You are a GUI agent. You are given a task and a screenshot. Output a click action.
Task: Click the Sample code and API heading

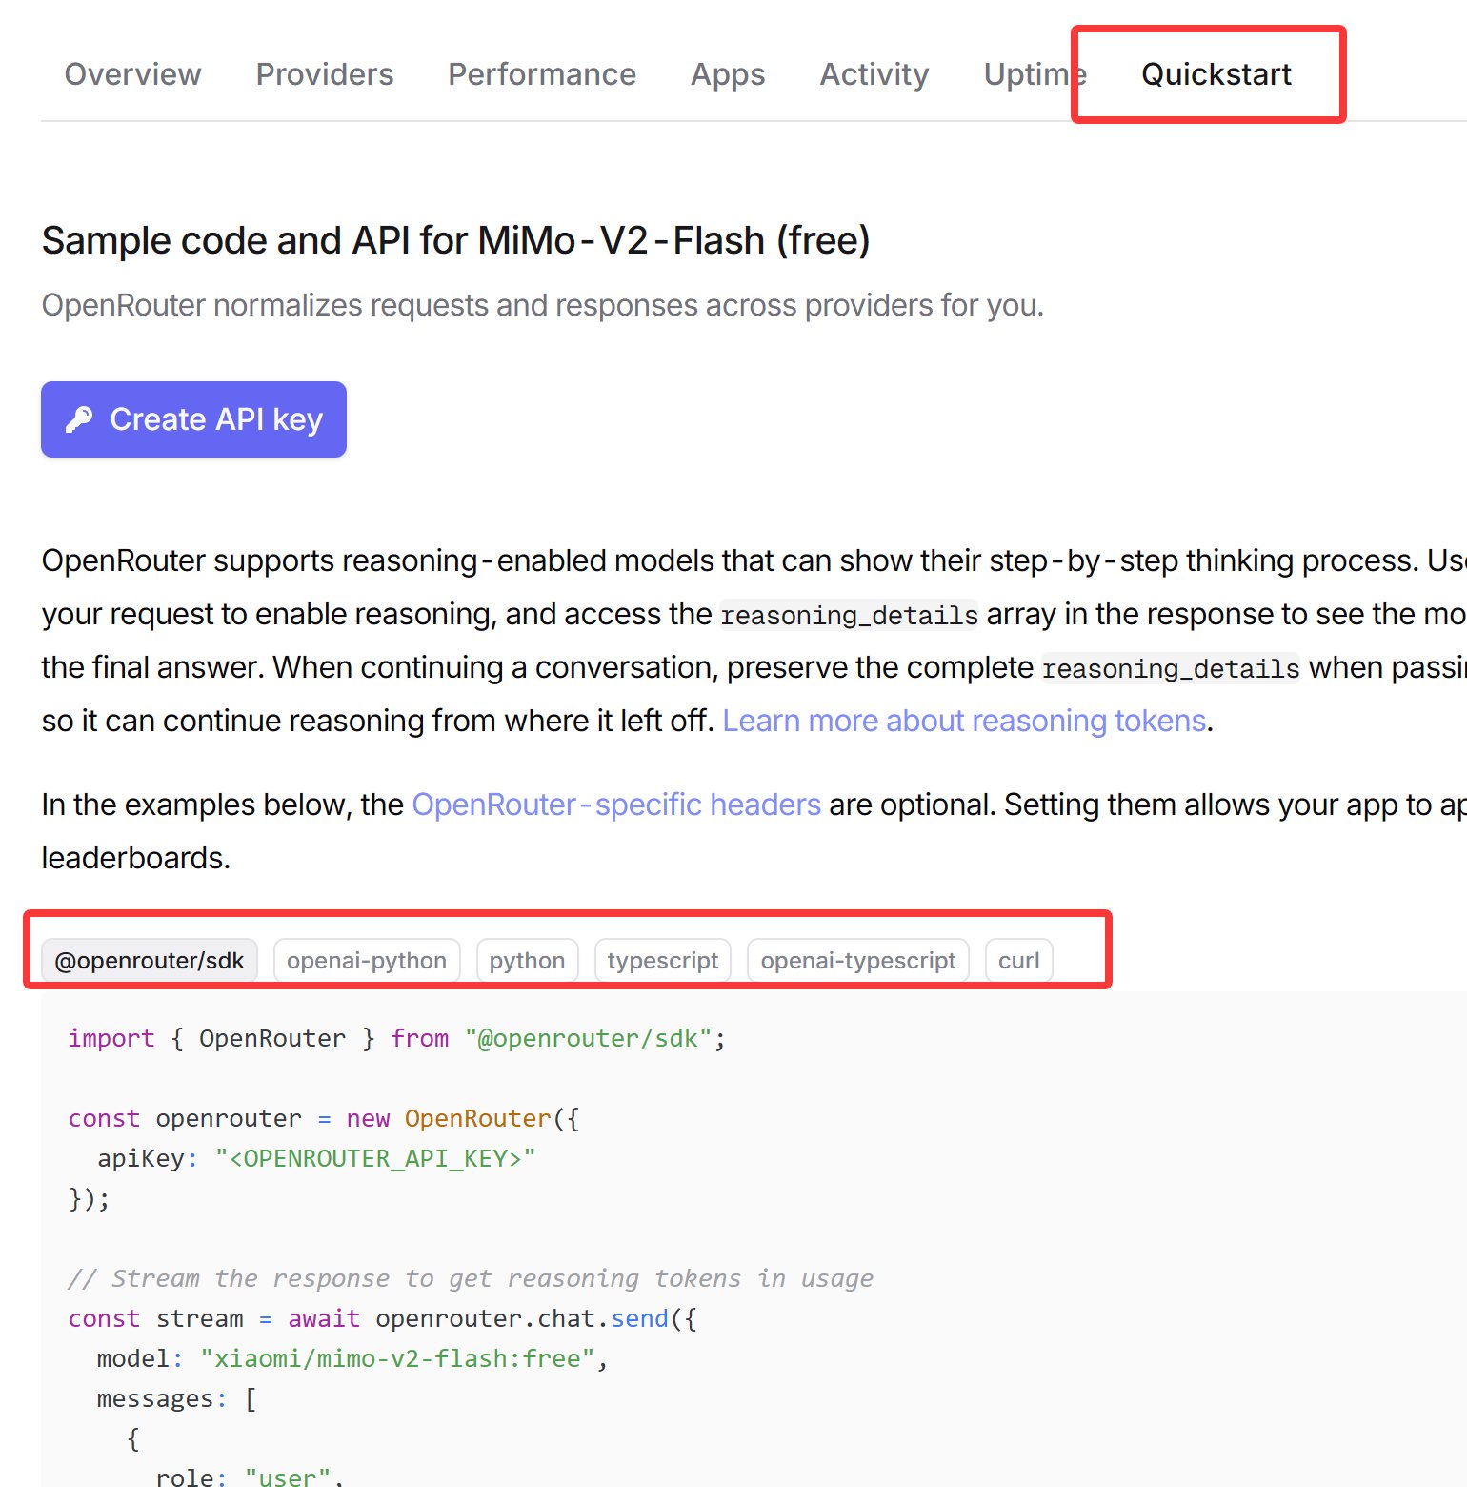(x=455, y=240)
